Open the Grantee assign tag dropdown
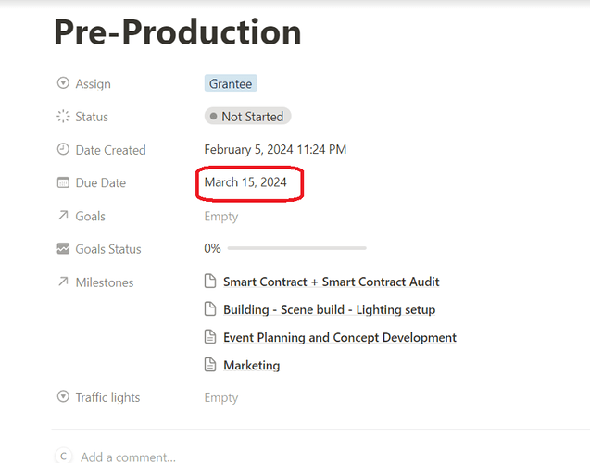This screenshot has width=590, height=463. tap(230, 83)
